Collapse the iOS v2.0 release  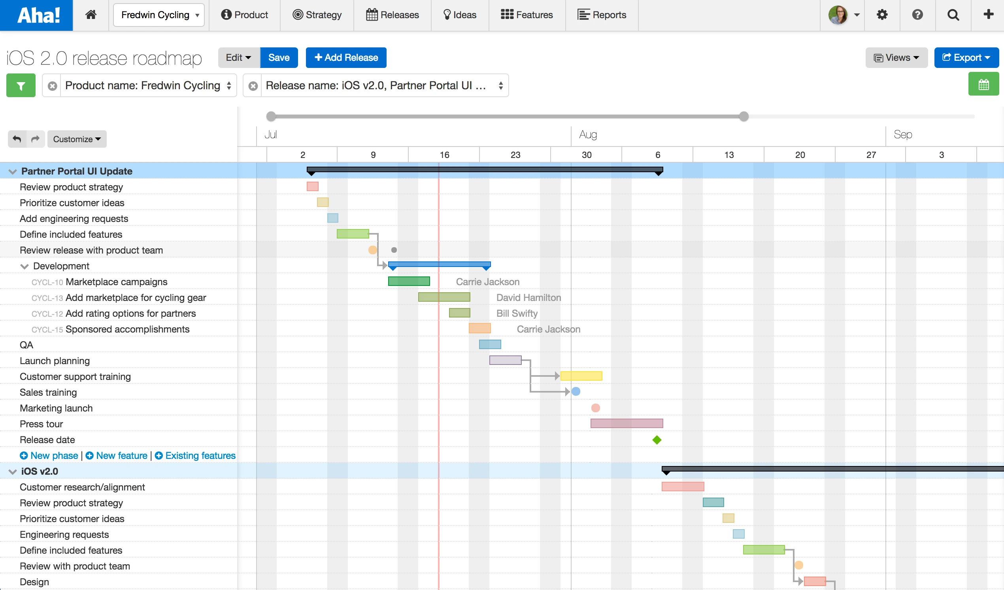pyautogui.click(x=12, y=472)
